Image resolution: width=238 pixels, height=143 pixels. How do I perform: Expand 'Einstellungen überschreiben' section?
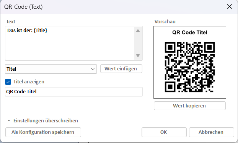point(9,121)
